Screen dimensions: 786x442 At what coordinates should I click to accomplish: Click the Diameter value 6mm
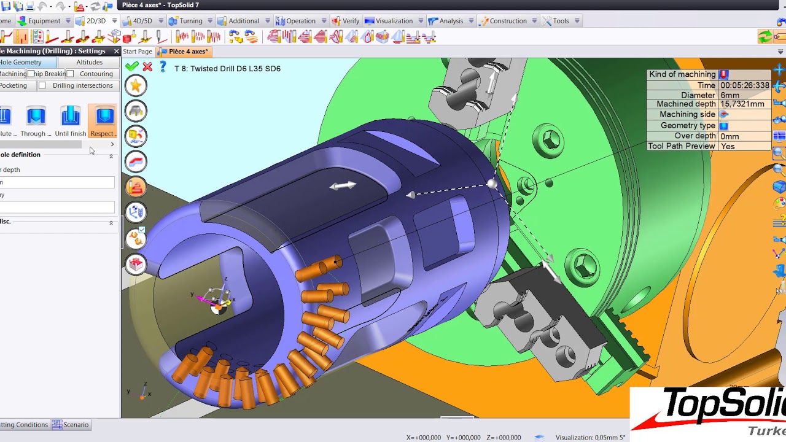click(730, 95)
